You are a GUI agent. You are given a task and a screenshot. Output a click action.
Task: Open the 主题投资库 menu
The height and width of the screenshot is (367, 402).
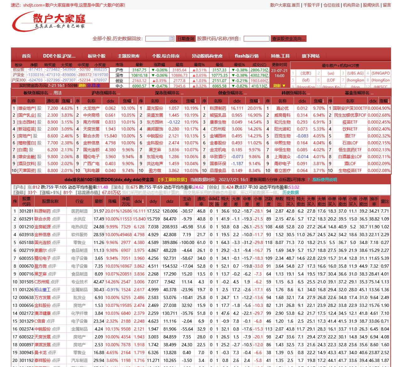click(129, 56)
